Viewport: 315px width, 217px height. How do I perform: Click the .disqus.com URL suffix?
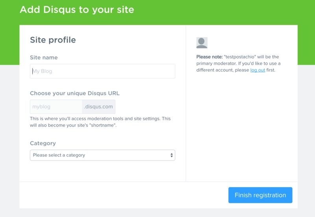click(x=98, y=107)
